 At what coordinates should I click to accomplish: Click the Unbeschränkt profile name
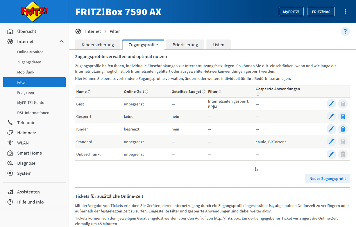pos(88,154)
